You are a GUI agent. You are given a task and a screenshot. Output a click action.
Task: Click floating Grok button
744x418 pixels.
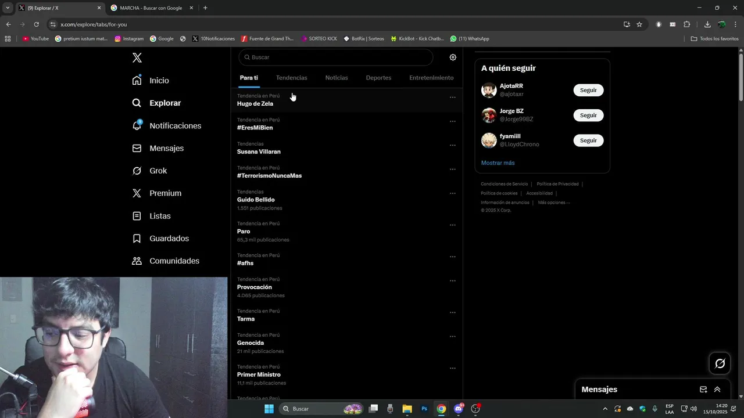pos(720,363)
